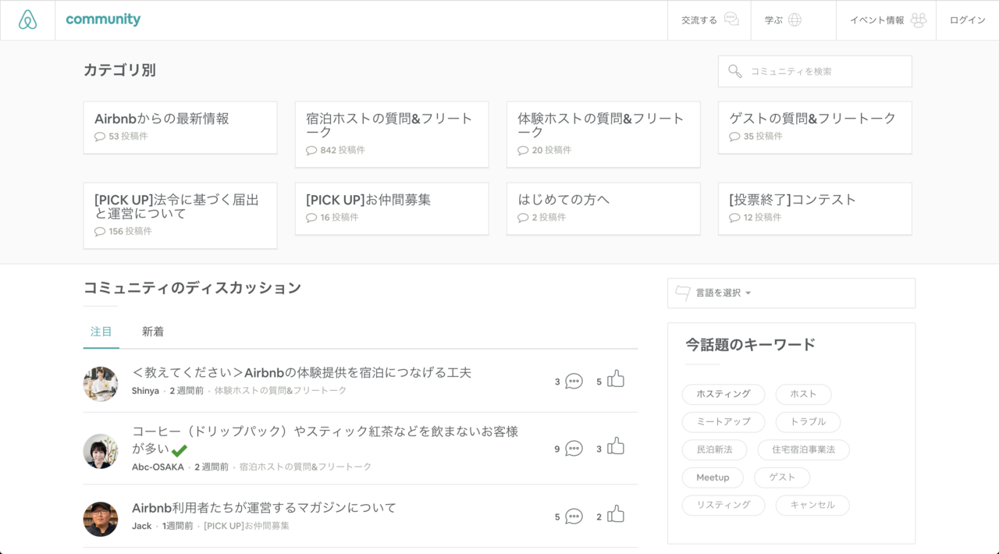The image size is (999, 554).
Task: Open Shinya's profile avatar
Action: point(101,384)
